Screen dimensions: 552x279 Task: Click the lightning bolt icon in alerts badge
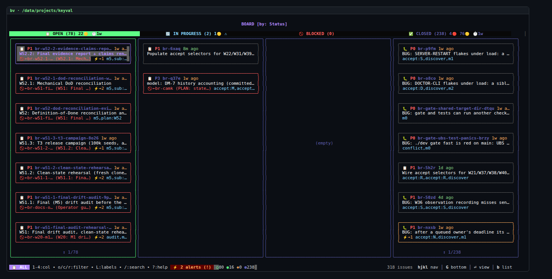[175, 267]
